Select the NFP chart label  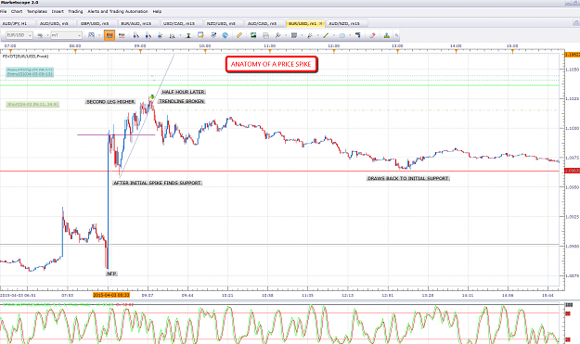click(x=111, y=274)
